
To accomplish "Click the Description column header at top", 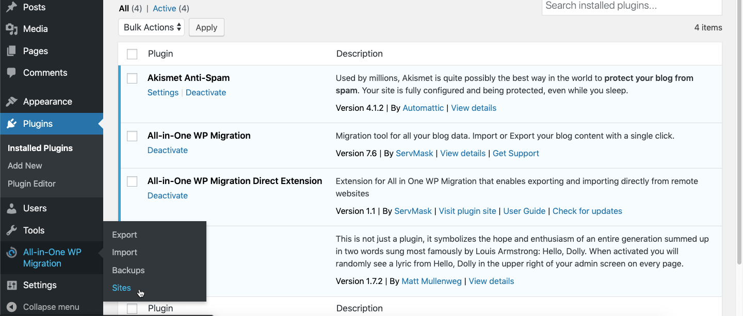I will 360,54.
